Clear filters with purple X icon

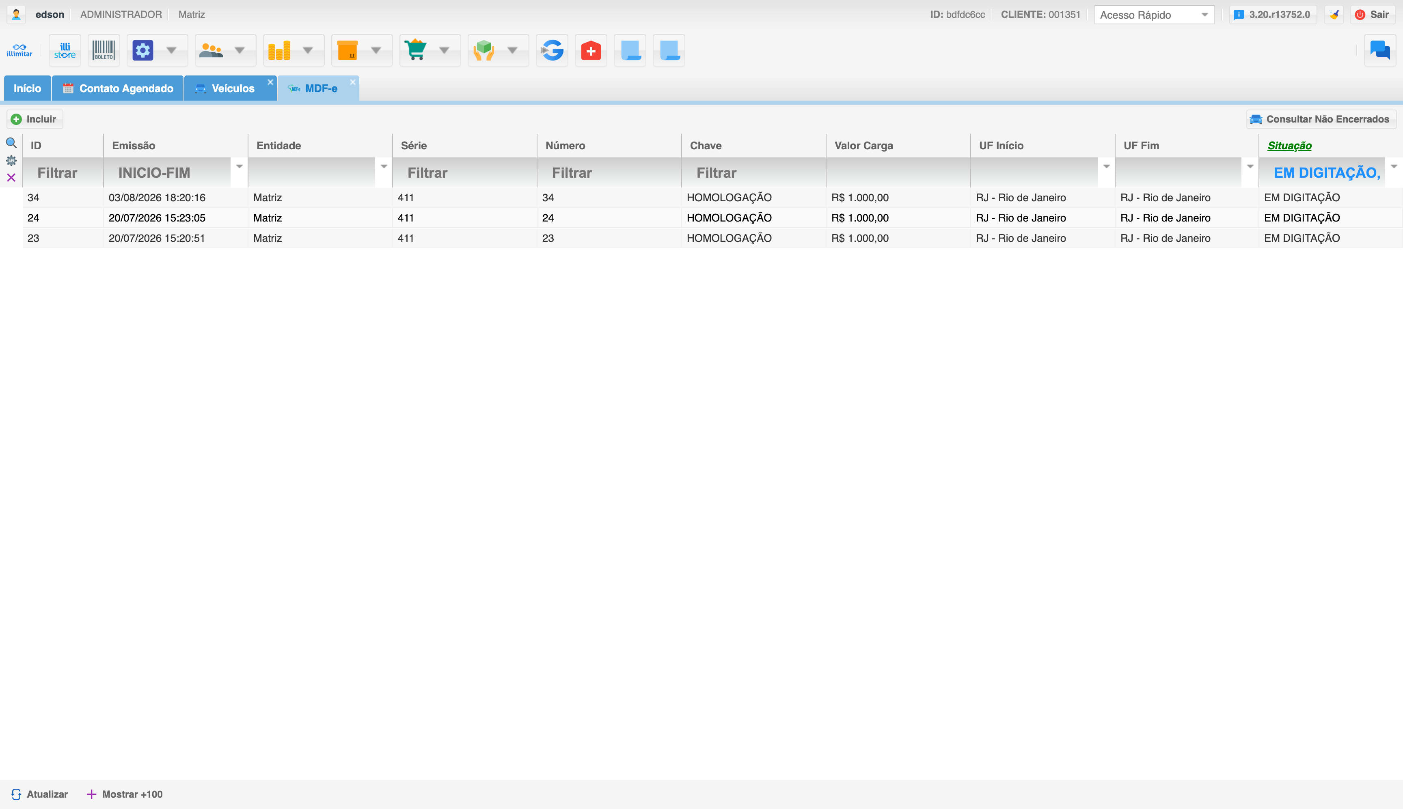[11, 178]
